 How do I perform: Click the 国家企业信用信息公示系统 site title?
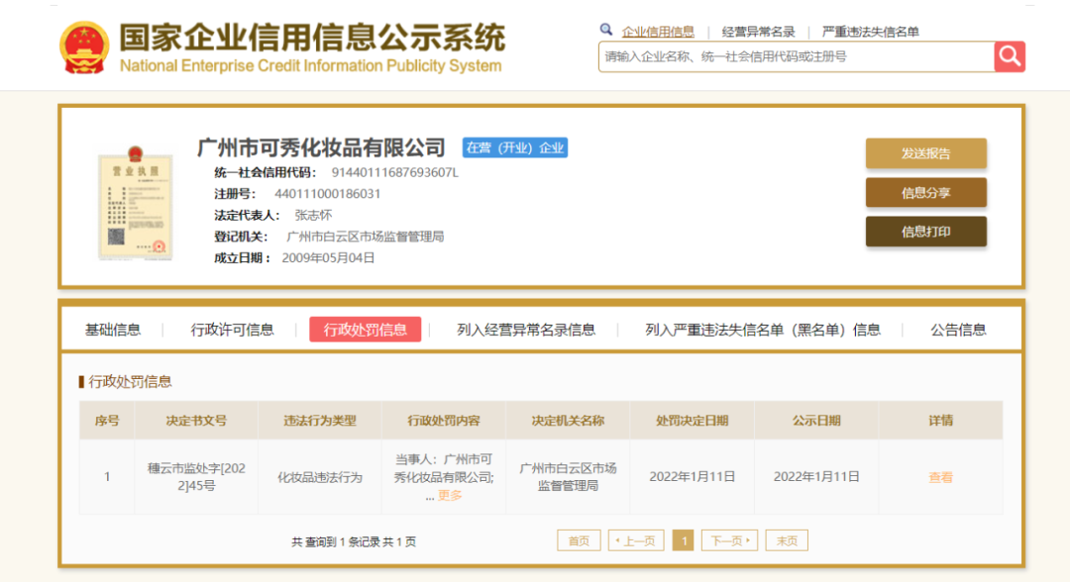tap(312, 37)
